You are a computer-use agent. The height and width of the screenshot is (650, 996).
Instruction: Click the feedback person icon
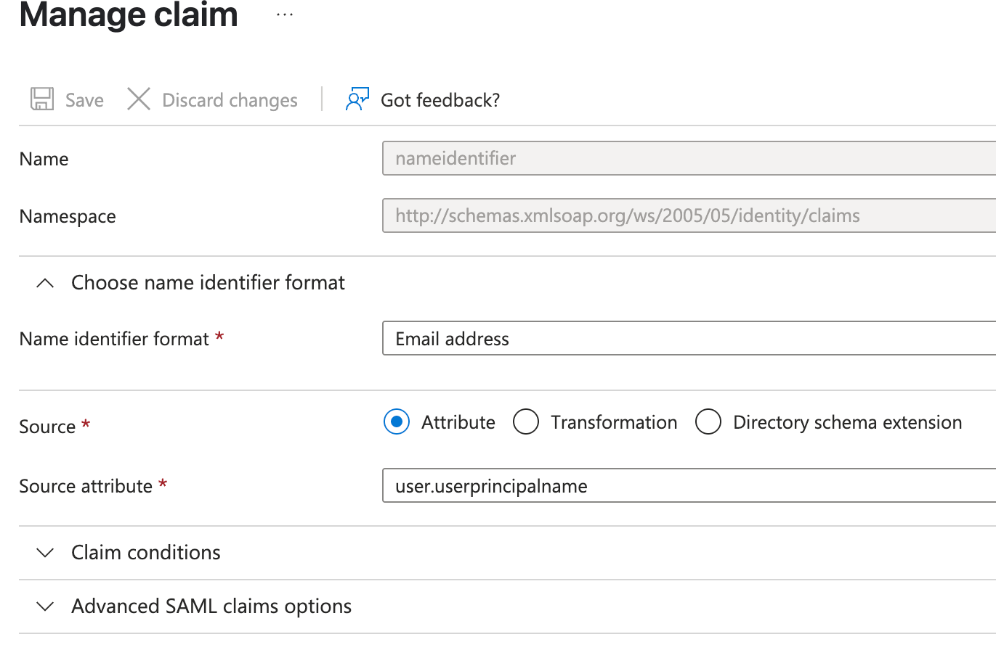click(x=357, y=99)
